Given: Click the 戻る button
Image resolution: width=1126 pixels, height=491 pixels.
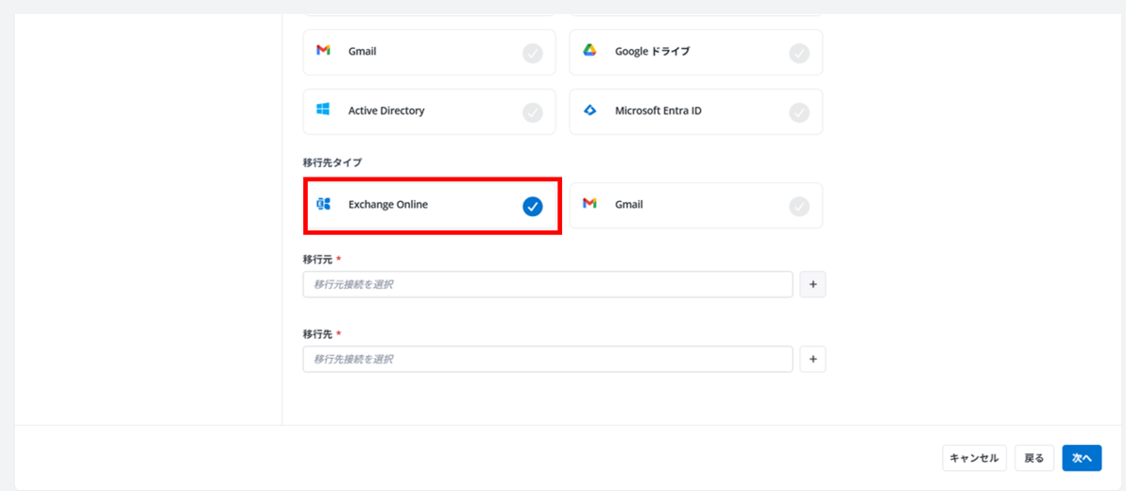Looking at the screenshot, I should tap(1034, 458).
